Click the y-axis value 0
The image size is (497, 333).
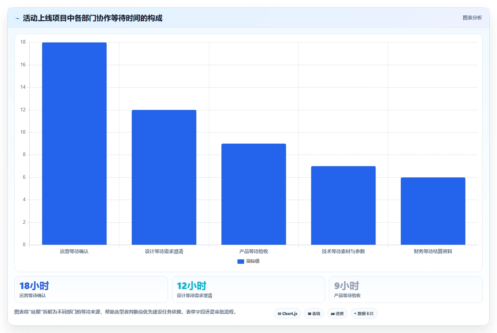click(x=24, y=245)
